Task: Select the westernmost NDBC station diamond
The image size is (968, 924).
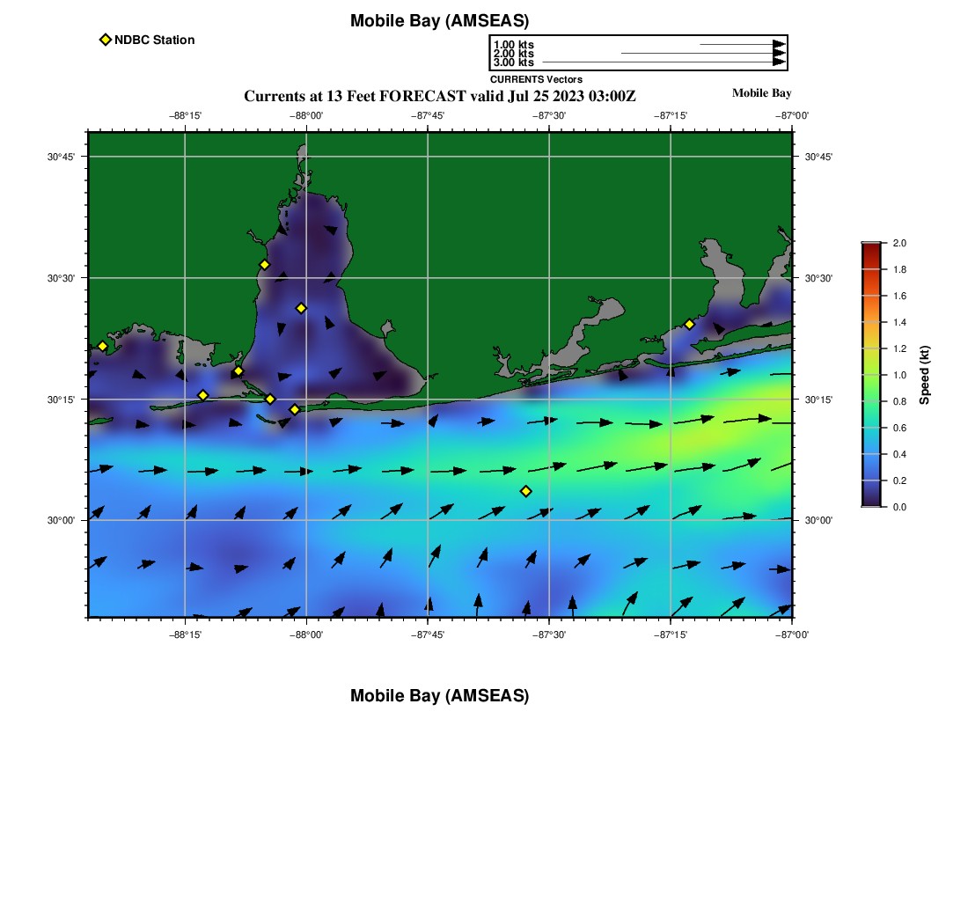Action: (x=102, y=346)
